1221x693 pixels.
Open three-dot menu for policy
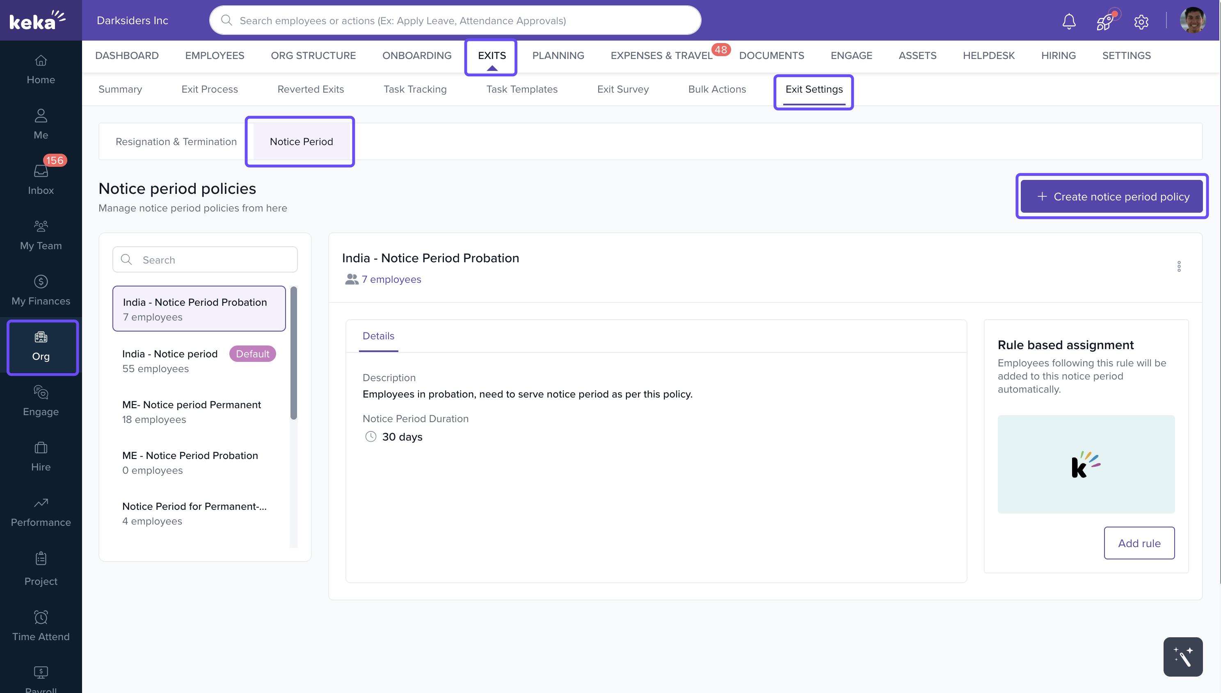click(x=1179, y=266)
